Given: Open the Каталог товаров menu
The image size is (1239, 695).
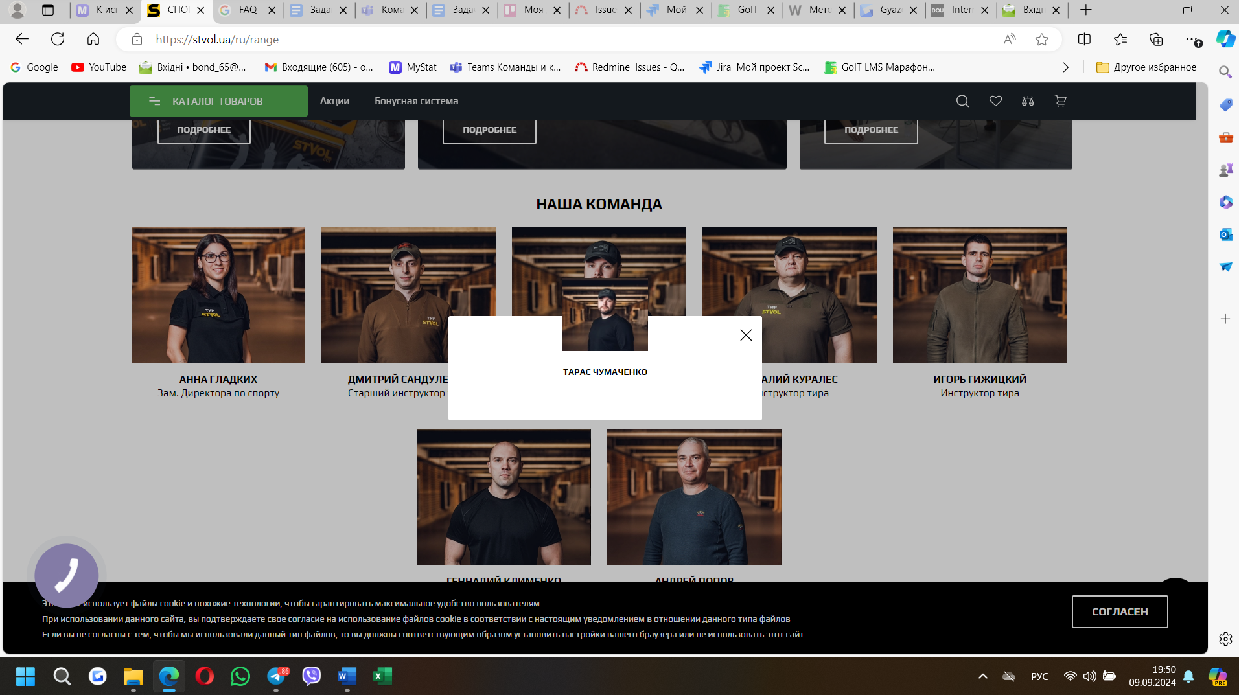Looking at the screenshot, I should (218, 101).
